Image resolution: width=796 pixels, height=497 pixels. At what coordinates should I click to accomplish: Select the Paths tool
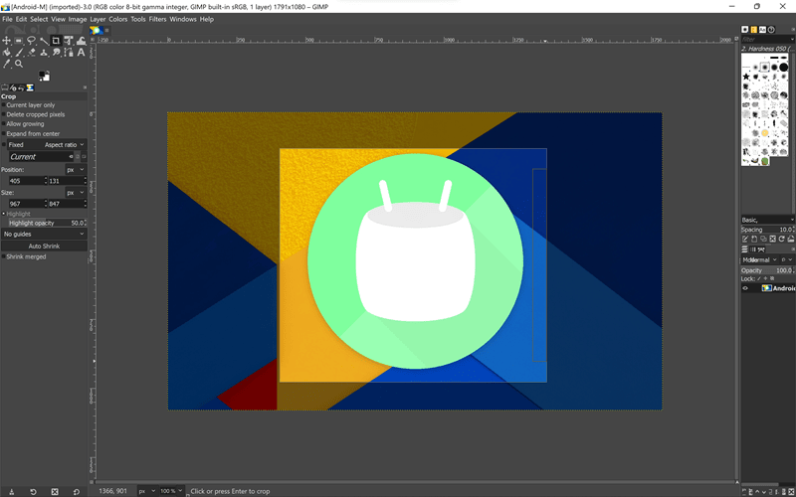(69, 53)
